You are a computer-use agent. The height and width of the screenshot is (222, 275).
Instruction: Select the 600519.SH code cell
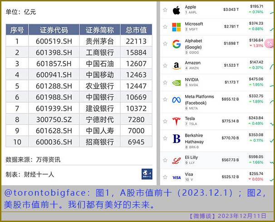54,41
